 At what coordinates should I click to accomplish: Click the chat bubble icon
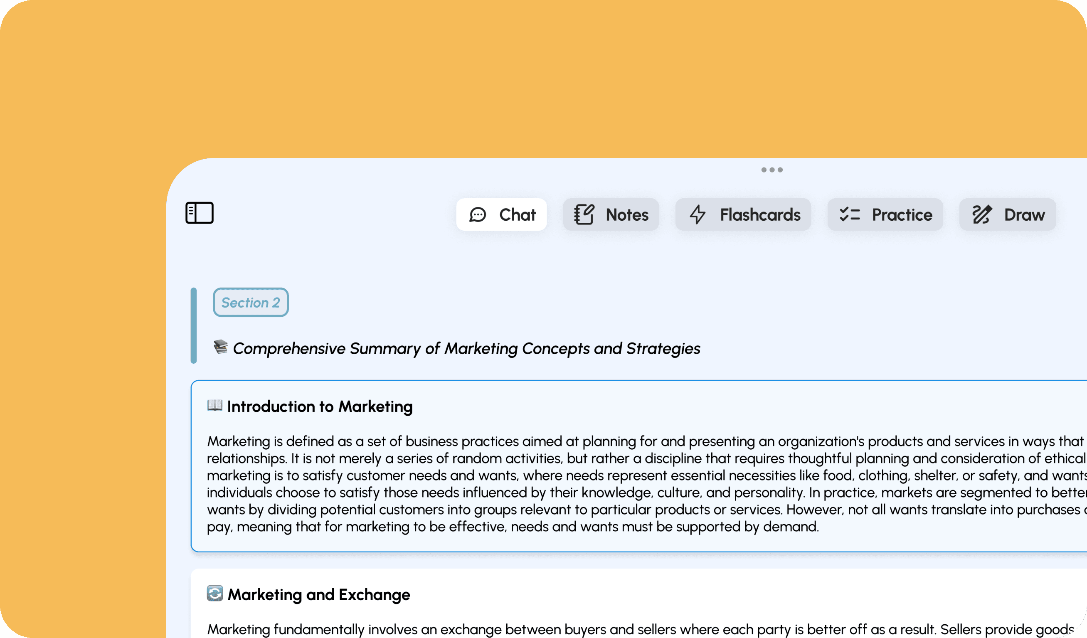tap(478, 215)
